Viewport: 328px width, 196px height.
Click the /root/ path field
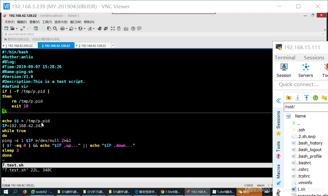(x=306, y=107)
